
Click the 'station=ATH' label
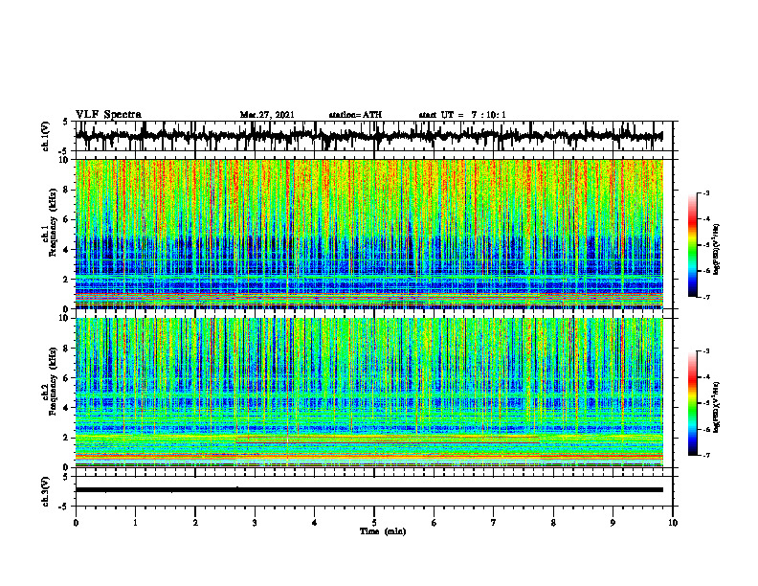355,115
